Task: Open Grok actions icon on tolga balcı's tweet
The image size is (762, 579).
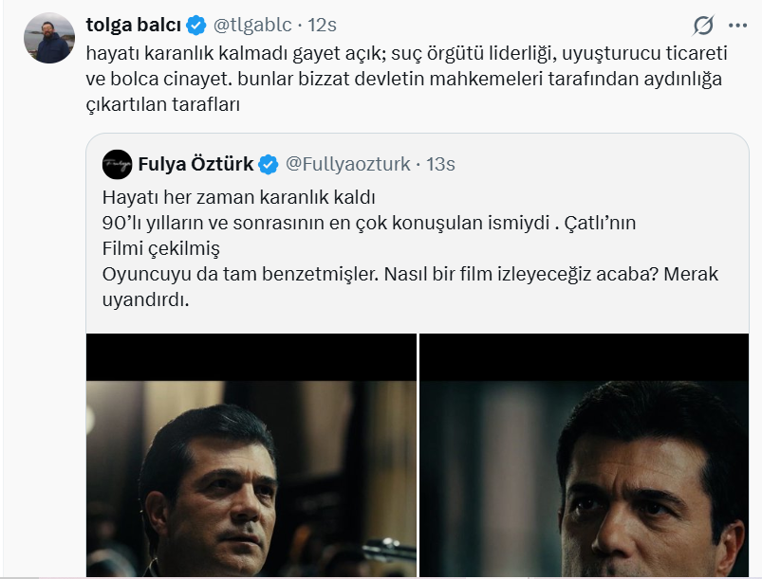Action: [703, 25]
